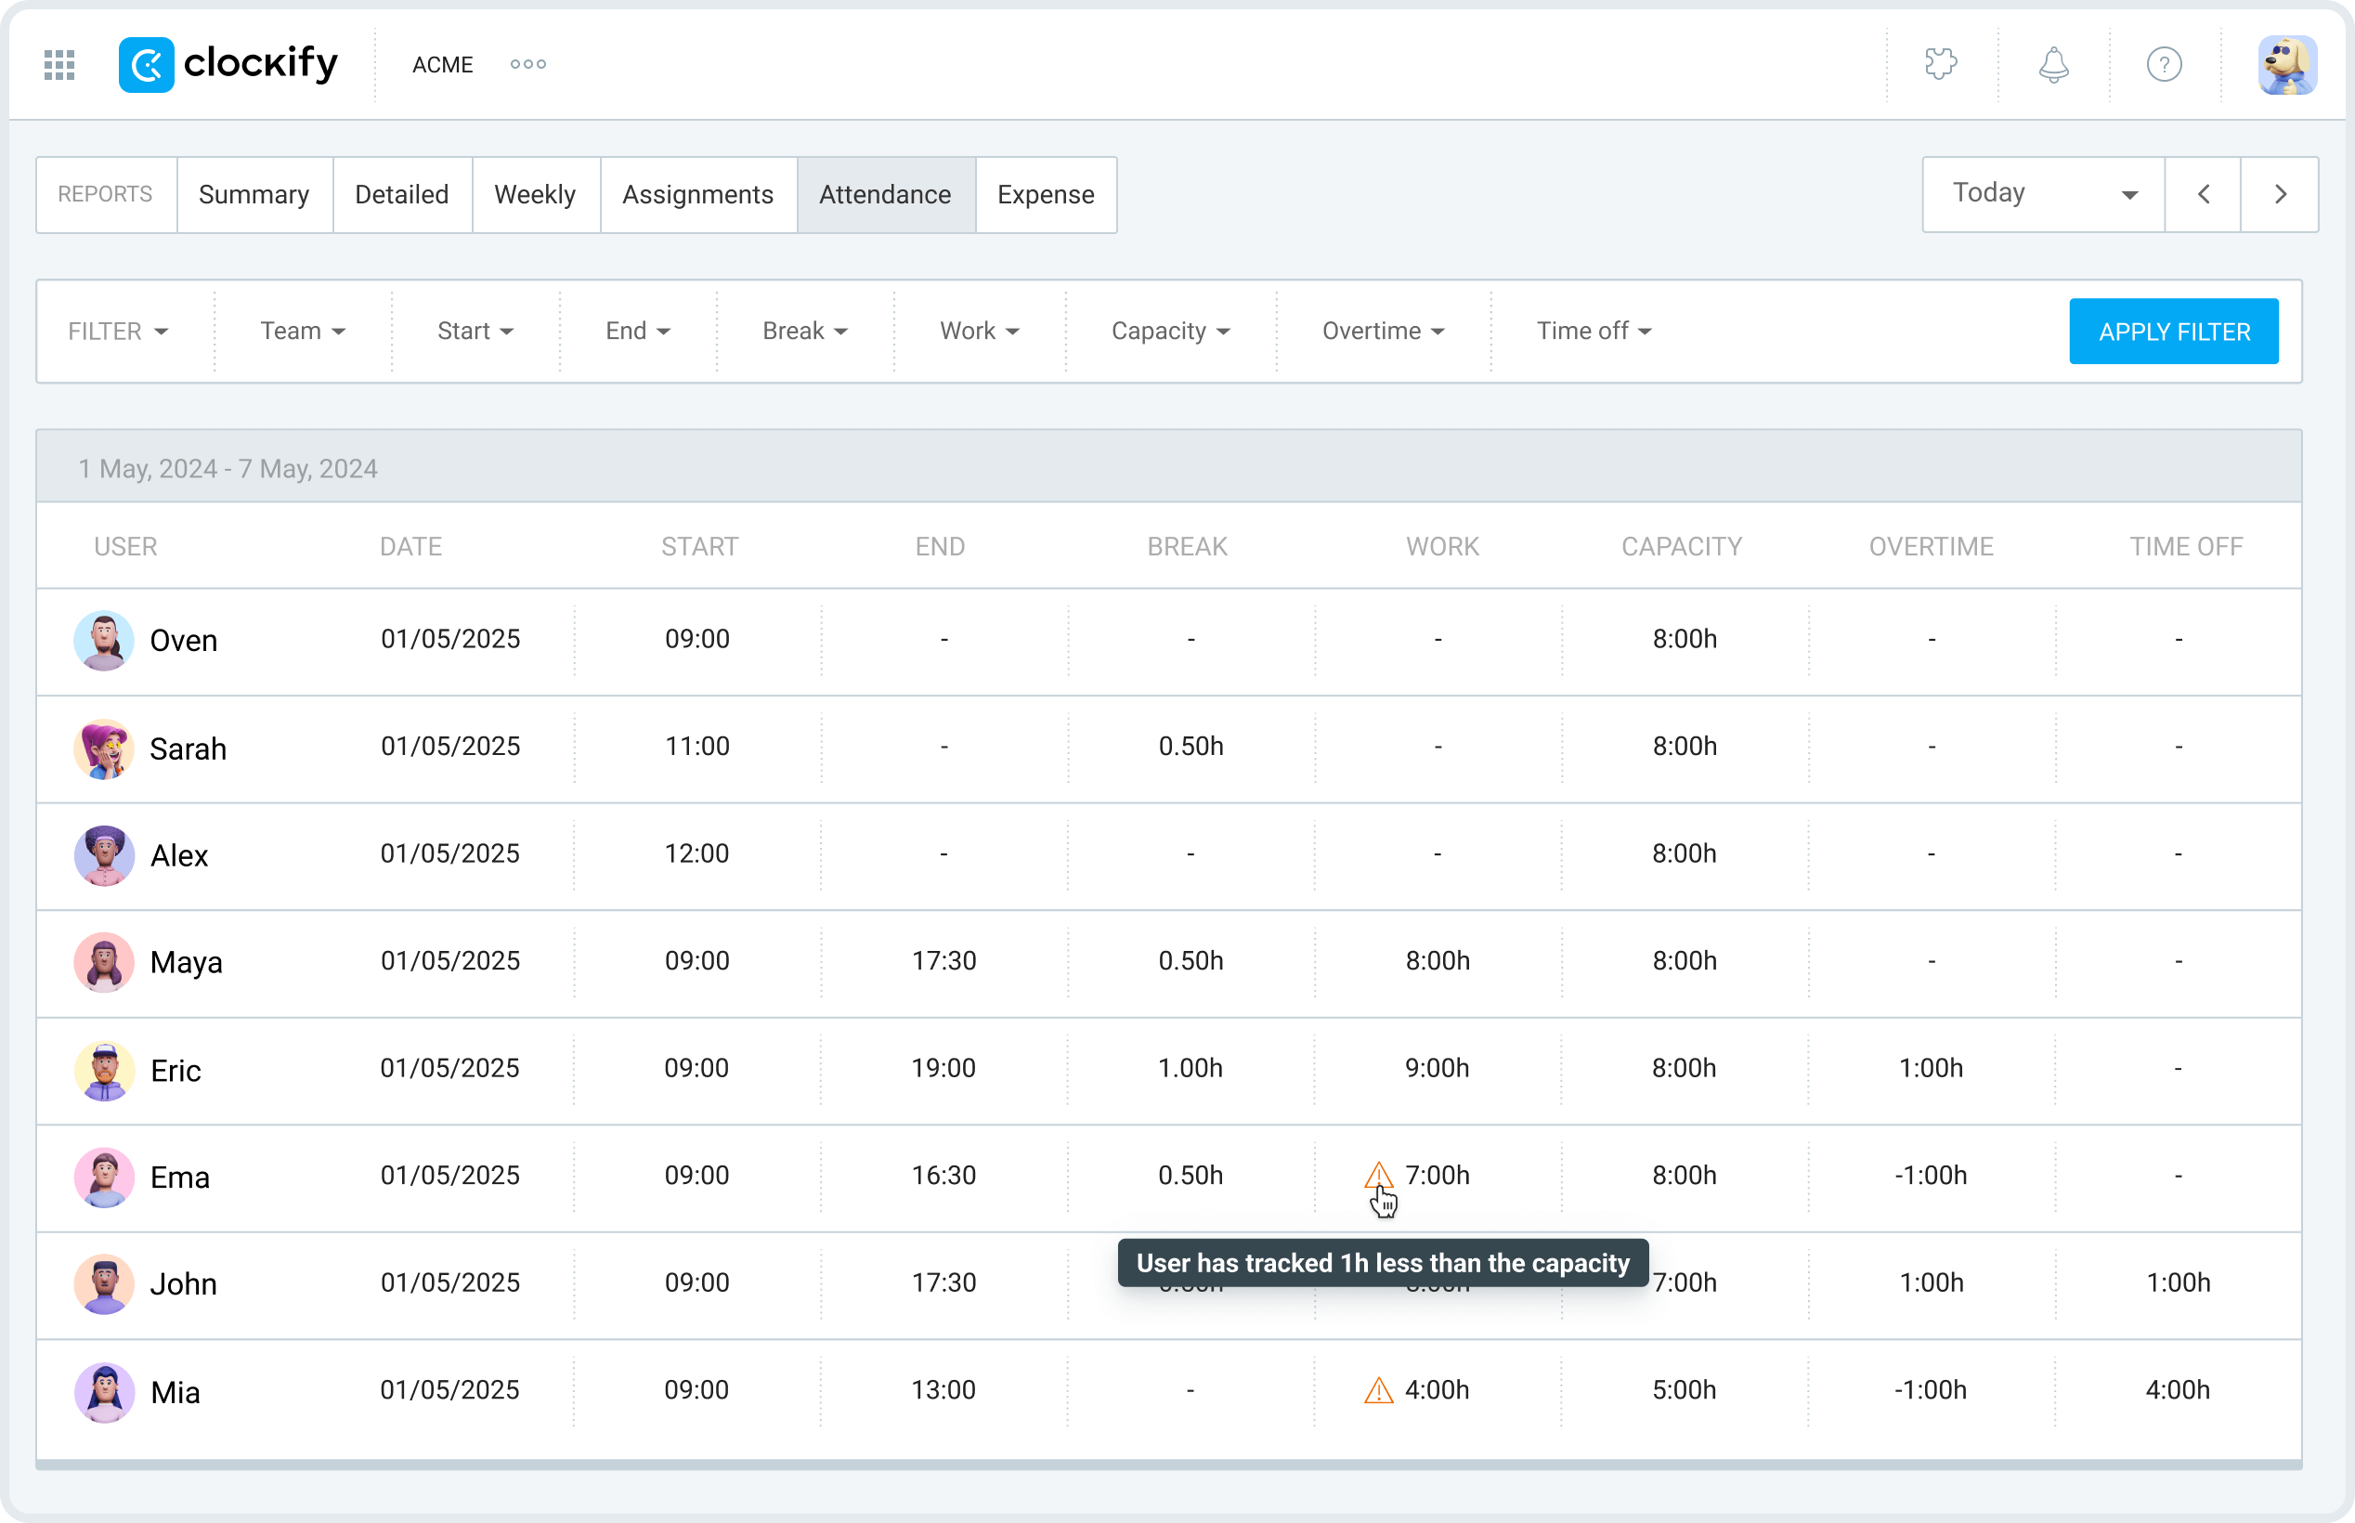Open the help question mark icon
Screen dimensions: 2355x1523
tap(2166, 64)
